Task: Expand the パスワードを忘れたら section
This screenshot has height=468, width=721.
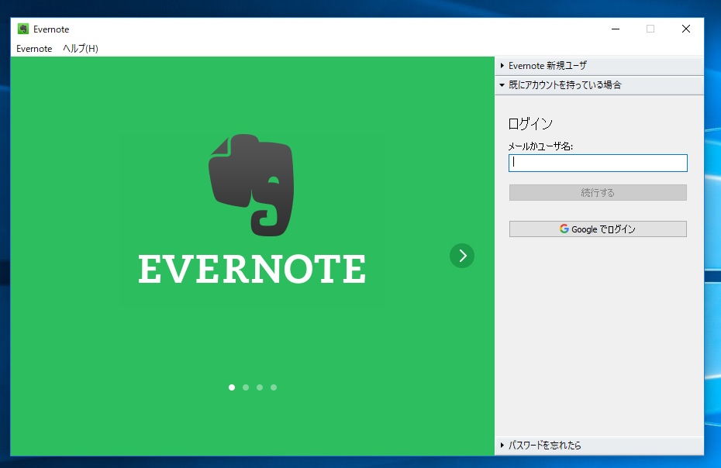Action: [599, 445]
